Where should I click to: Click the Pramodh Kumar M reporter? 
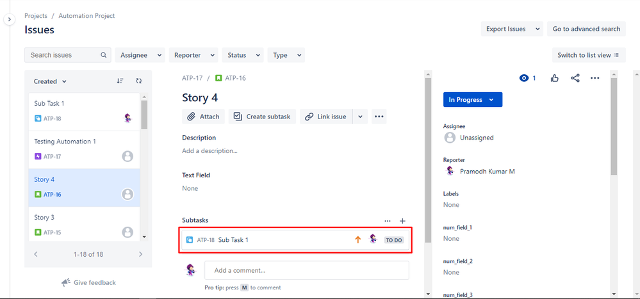pyautogui.click(x=479, y=172)
